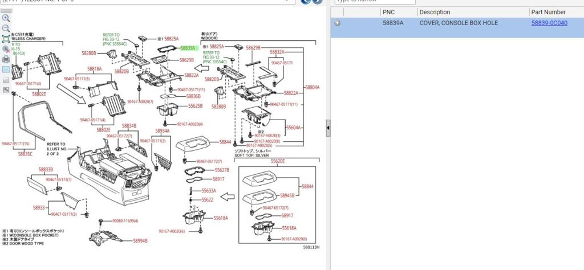Click screw callout 90167-A0020(7)
The width and height of the screenshot is (584, 270).
140,101
